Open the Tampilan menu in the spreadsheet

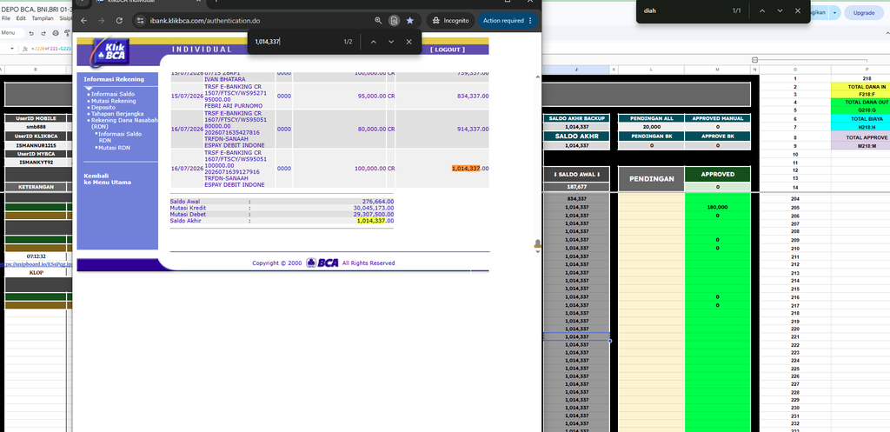point(43,18)
